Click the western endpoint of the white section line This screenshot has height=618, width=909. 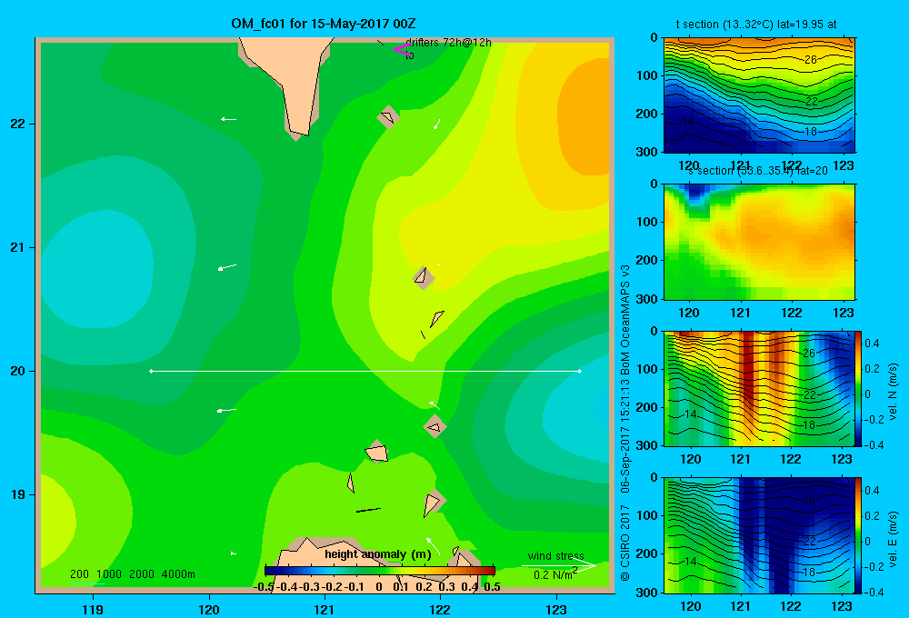151,371
